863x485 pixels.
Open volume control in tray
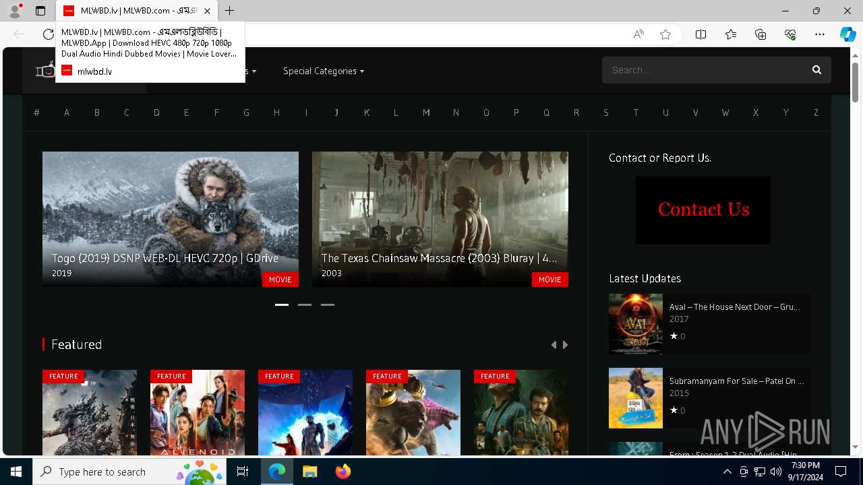[775, 472]
